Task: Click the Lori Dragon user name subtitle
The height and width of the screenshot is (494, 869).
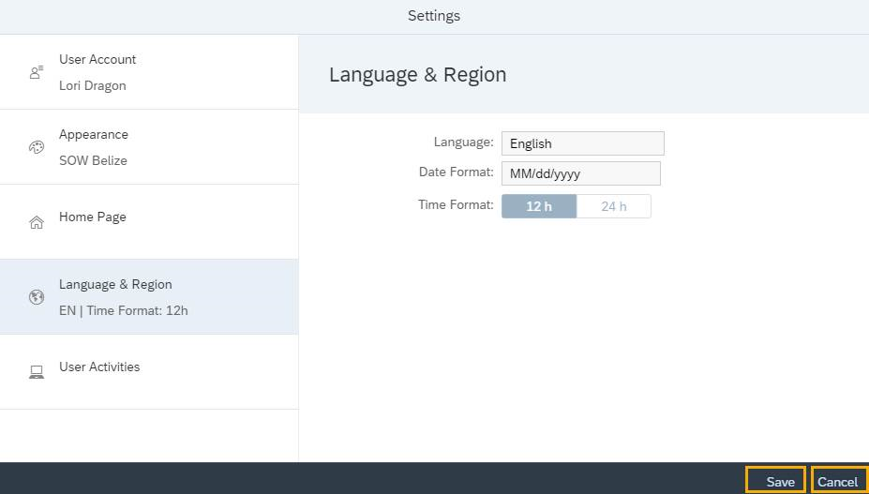Action: 92,85
